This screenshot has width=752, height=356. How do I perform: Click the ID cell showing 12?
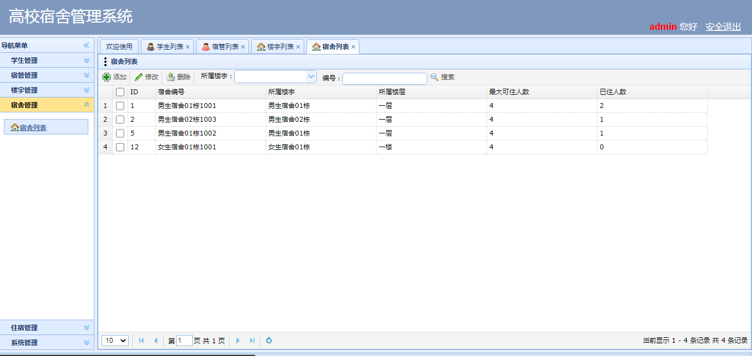(x=141, y=147)
